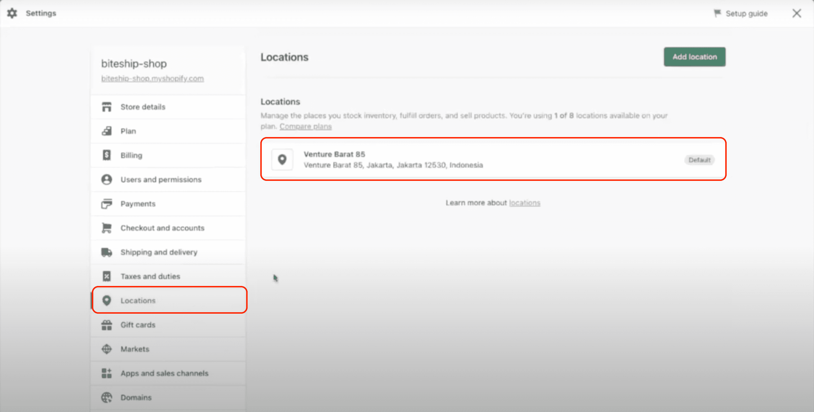Go to Shipping and delivery
Screen dimensions: 814x412
coord(168,252)
